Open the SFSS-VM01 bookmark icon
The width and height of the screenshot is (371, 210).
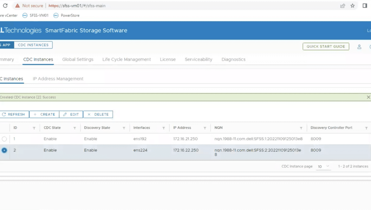tap(25, 15)
